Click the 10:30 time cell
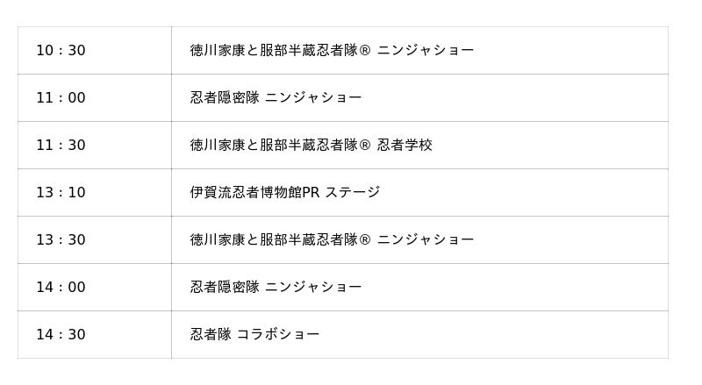 point(61,51)
